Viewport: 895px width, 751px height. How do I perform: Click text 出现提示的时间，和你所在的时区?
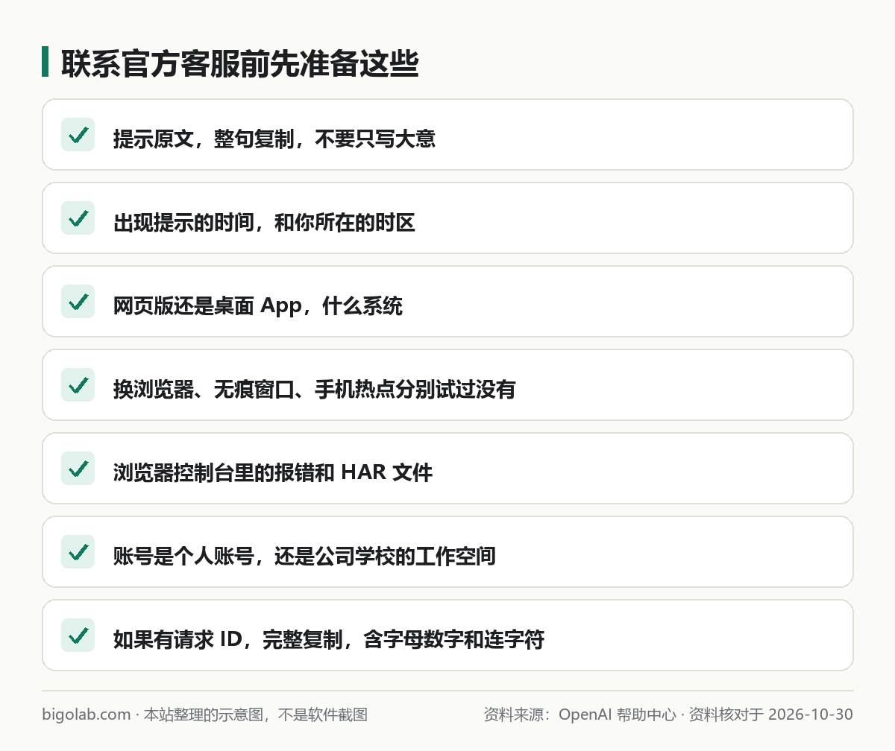(264, 222)
